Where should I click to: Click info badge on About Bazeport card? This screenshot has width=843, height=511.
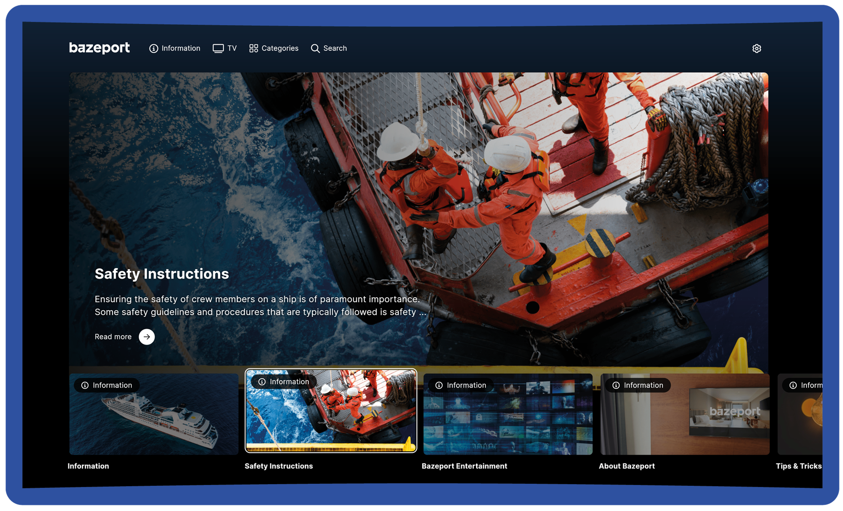tap(638, 385)
